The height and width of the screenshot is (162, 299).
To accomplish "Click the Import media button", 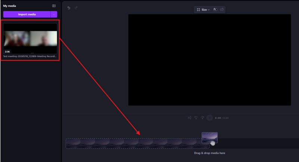I will click(x=27, y=14).
